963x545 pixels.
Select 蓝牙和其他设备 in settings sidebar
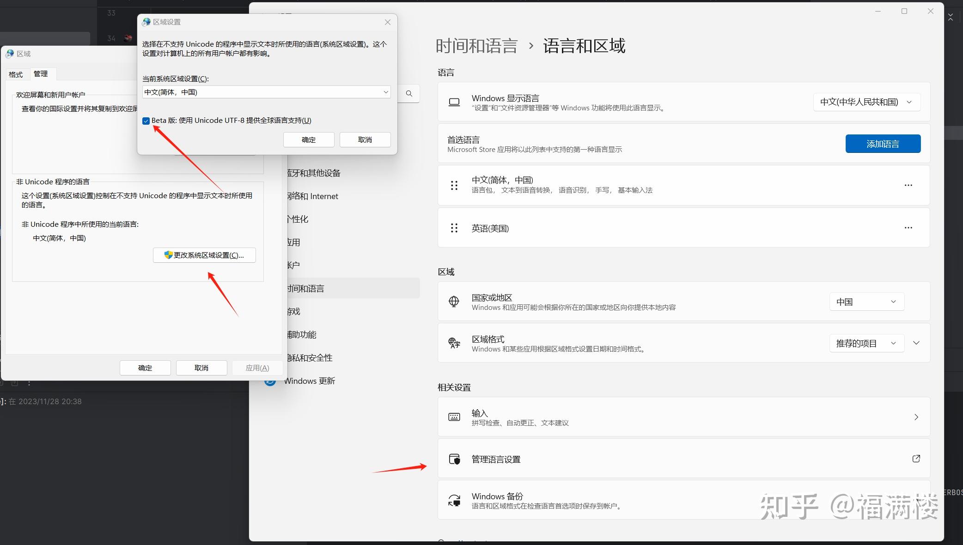tap(313, 173)
